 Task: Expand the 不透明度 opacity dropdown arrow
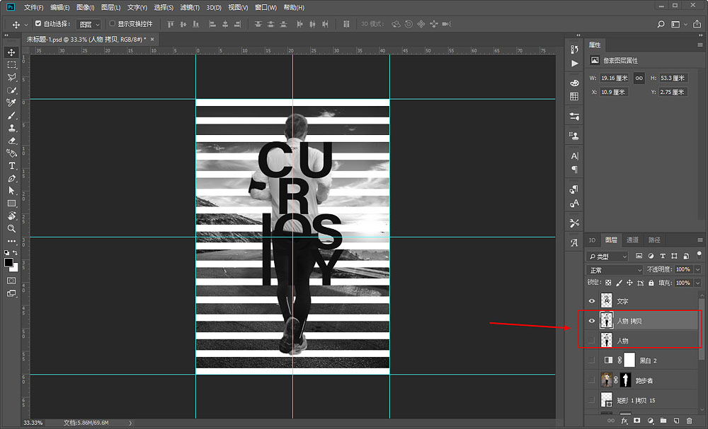[697, 269]
